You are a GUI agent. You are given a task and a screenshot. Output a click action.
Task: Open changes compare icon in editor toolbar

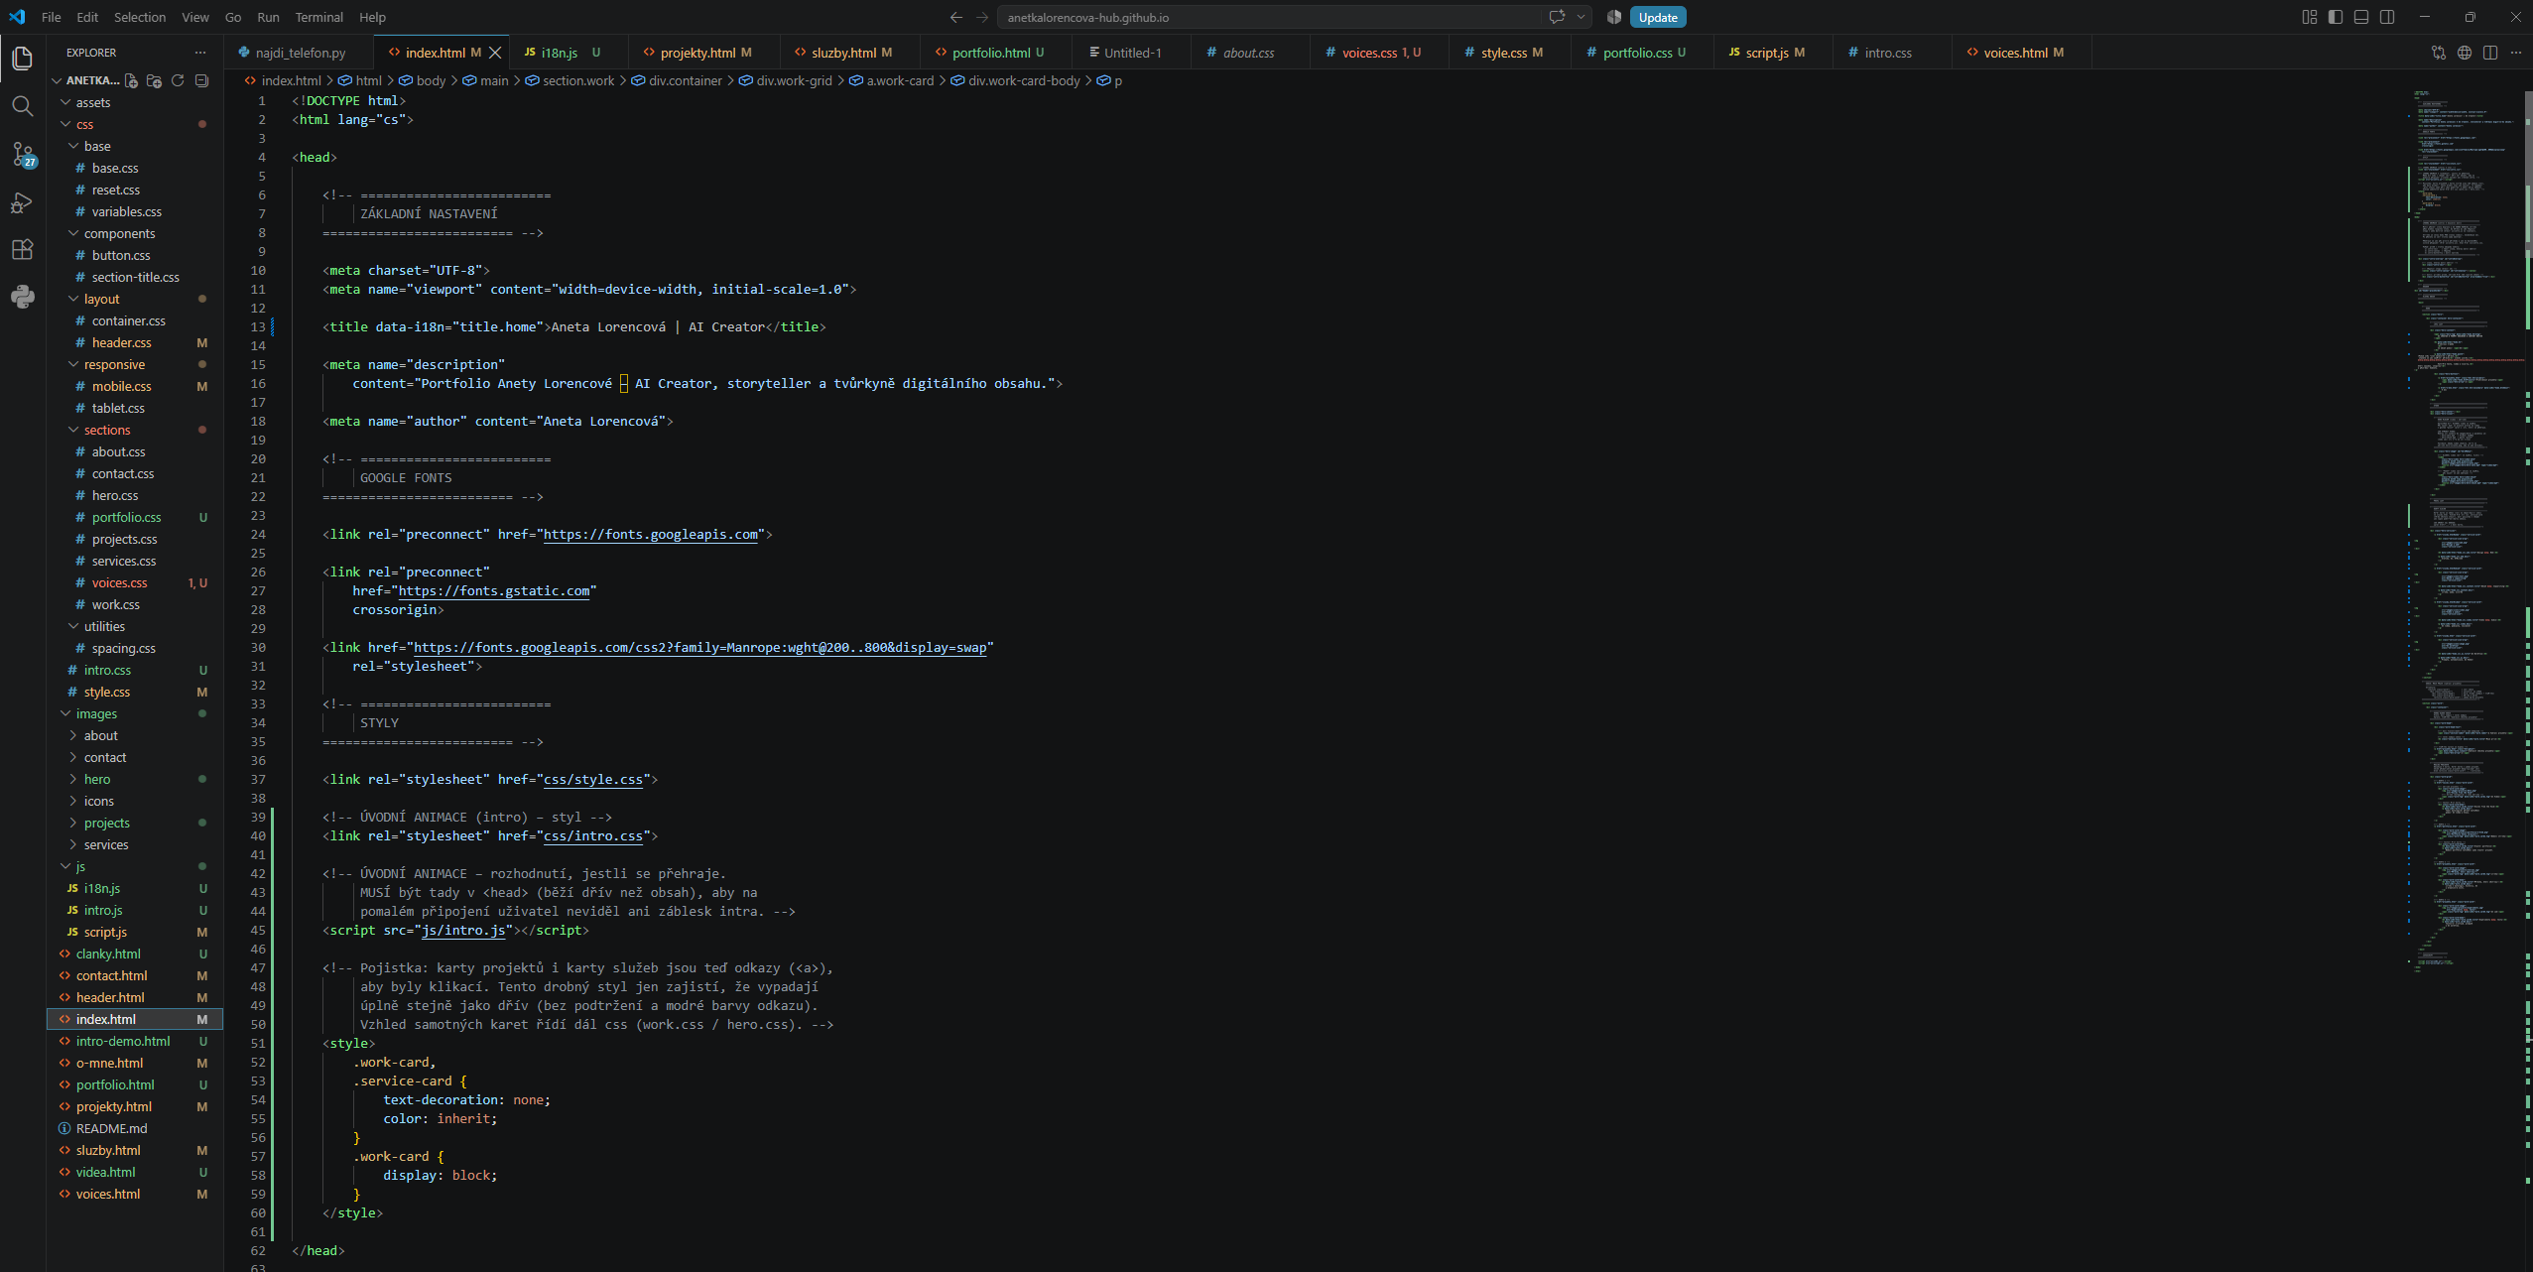[x=2439, y=53]
